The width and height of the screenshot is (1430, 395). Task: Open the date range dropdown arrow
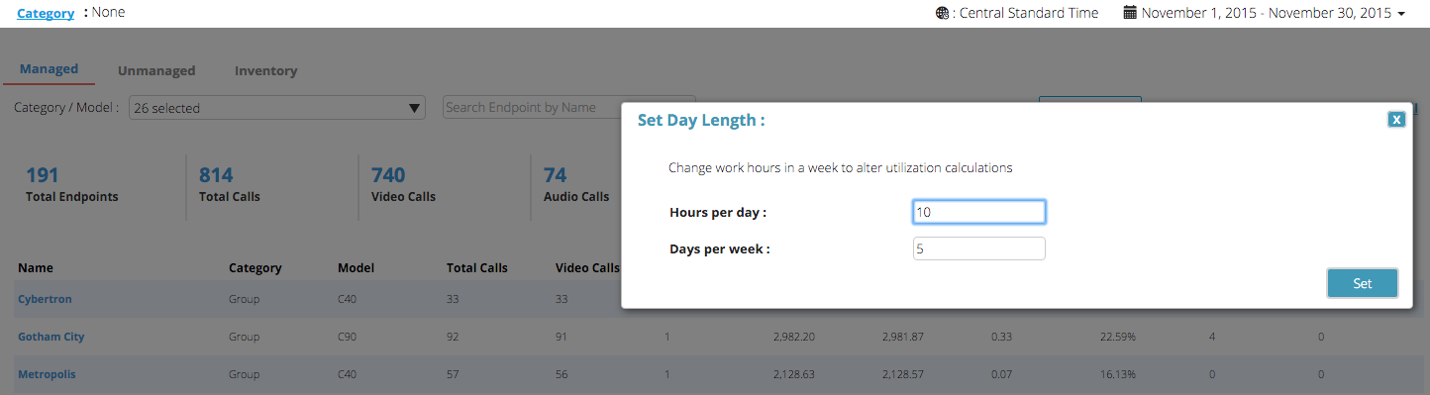[1401, 14]
